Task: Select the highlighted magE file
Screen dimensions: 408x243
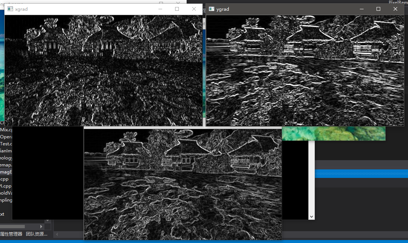Action: (x=6, y=172)
